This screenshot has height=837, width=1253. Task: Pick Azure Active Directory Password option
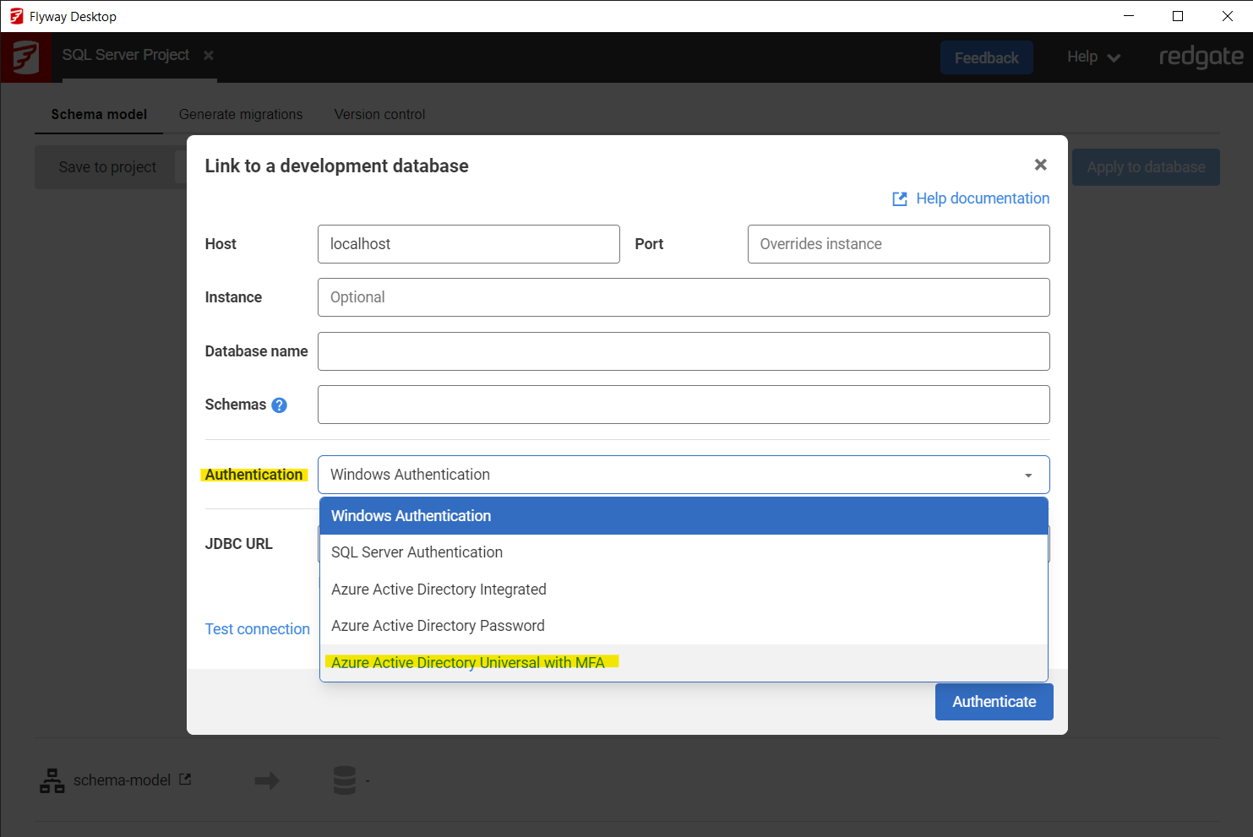[x=438, y=626]
